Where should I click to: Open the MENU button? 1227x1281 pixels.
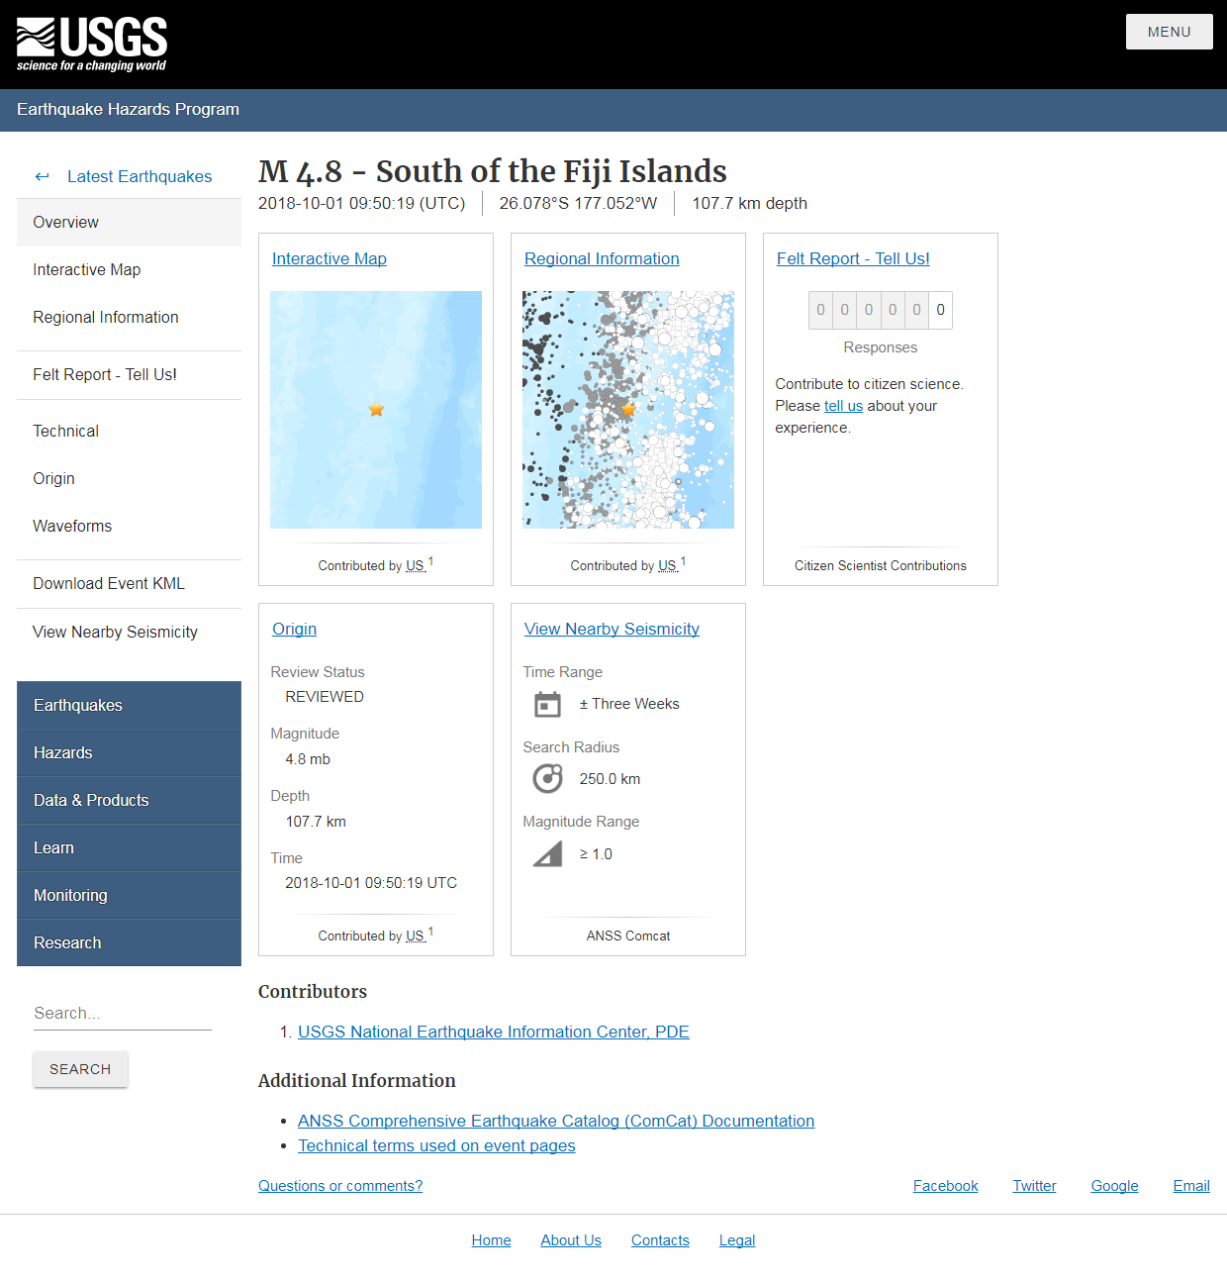[1169, 32]
